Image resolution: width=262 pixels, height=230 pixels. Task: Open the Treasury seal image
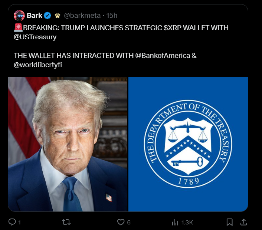pyautogui.click(x=188, y=144)
